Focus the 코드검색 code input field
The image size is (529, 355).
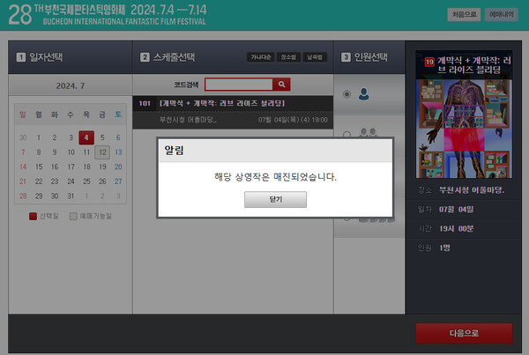[239, 85]
